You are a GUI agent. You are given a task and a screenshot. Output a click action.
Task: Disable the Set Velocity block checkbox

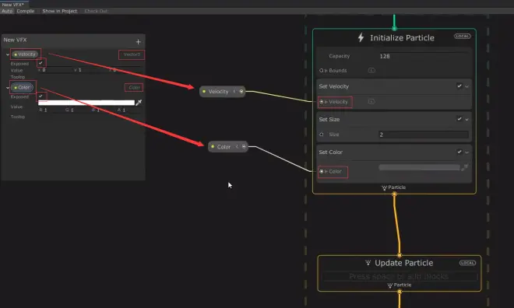click(x=459, y=86)
